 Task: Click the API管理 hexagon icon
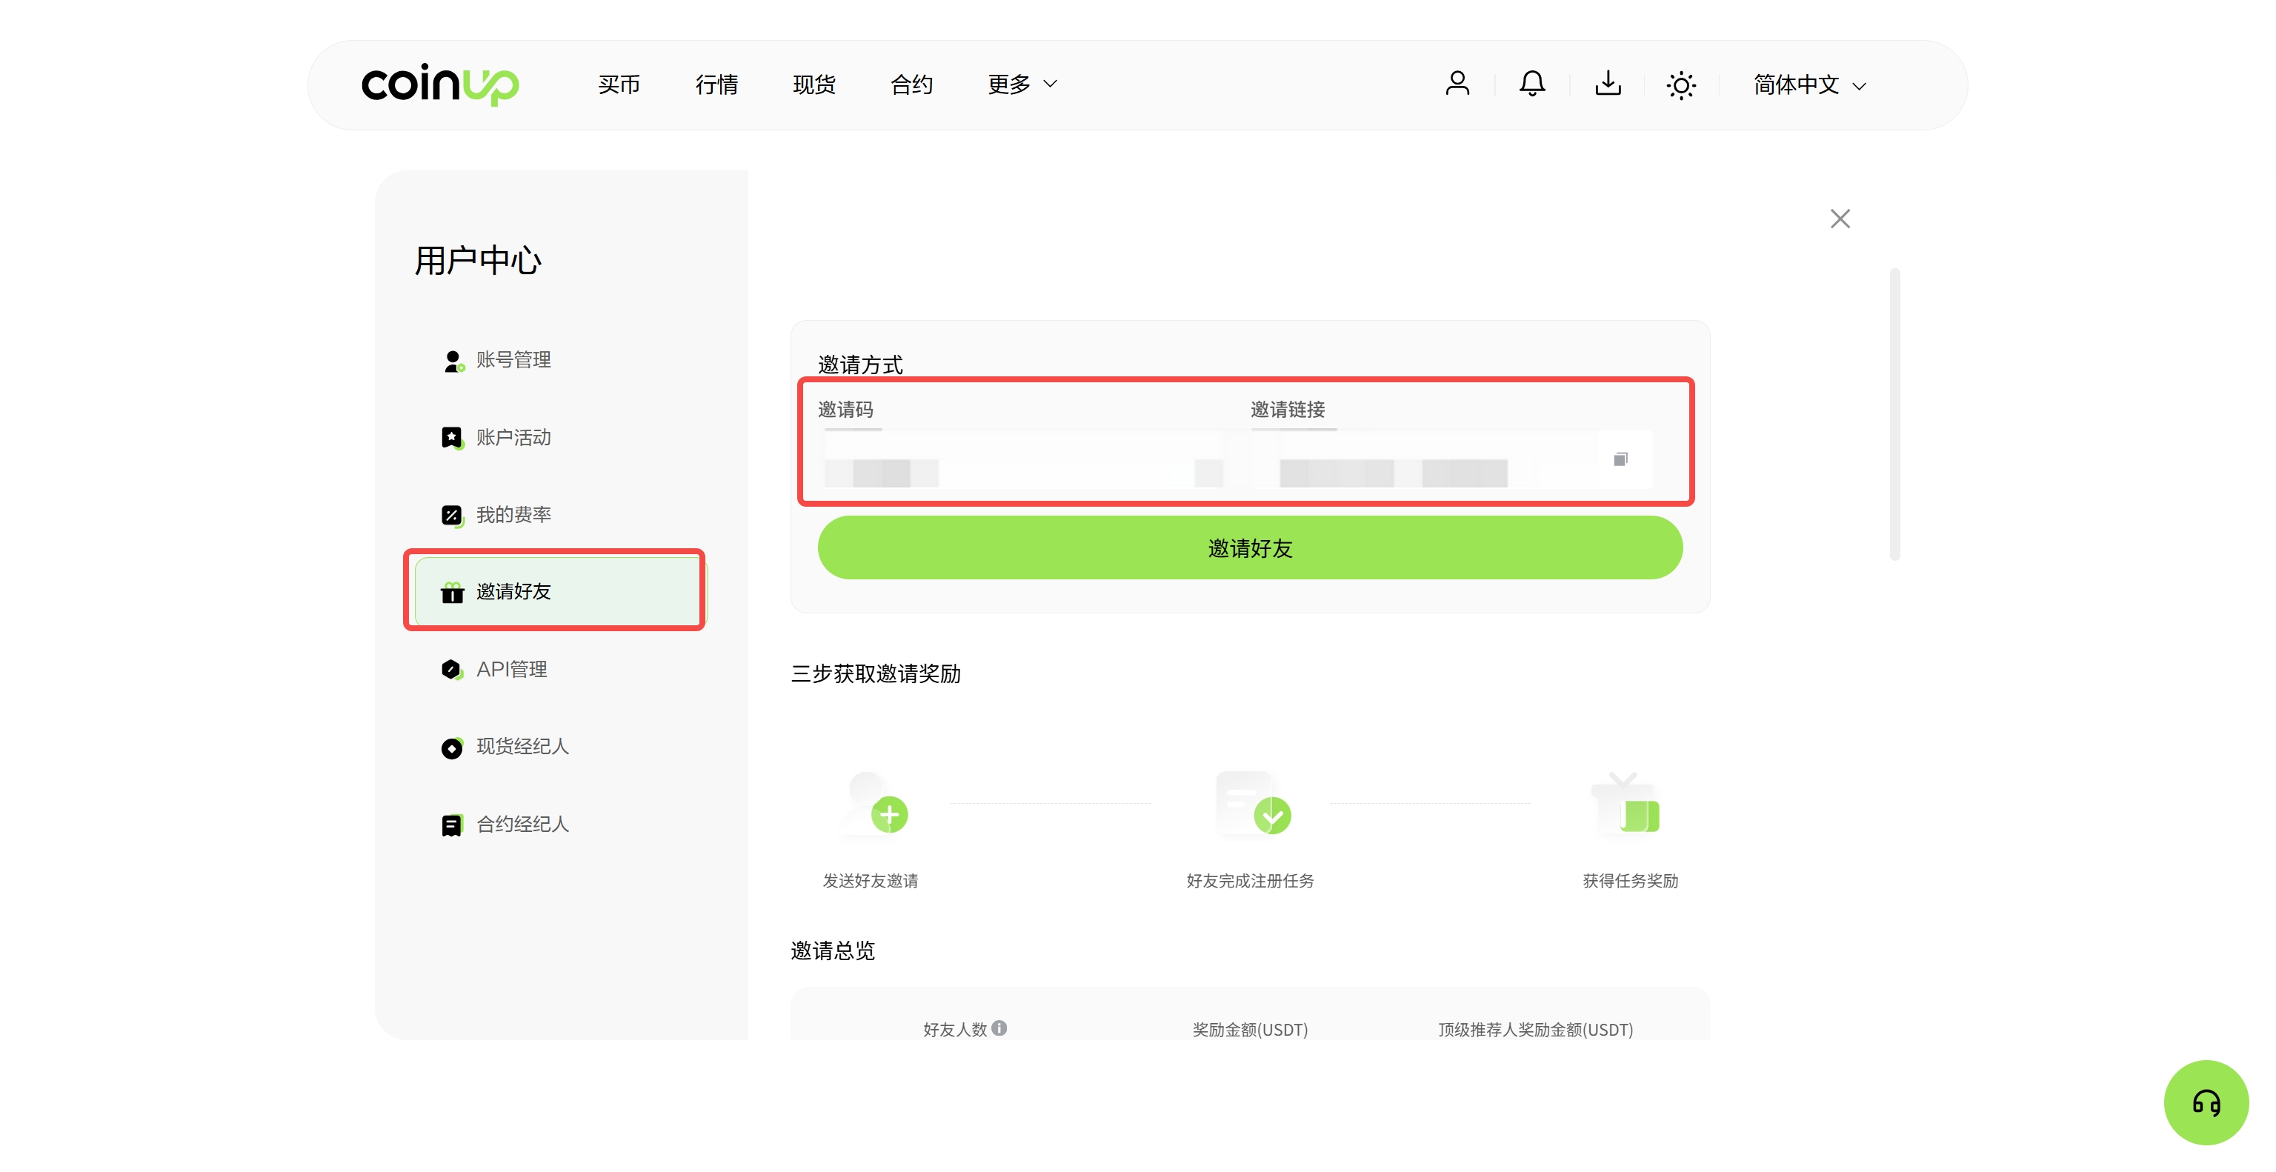[x=453, y=670]
